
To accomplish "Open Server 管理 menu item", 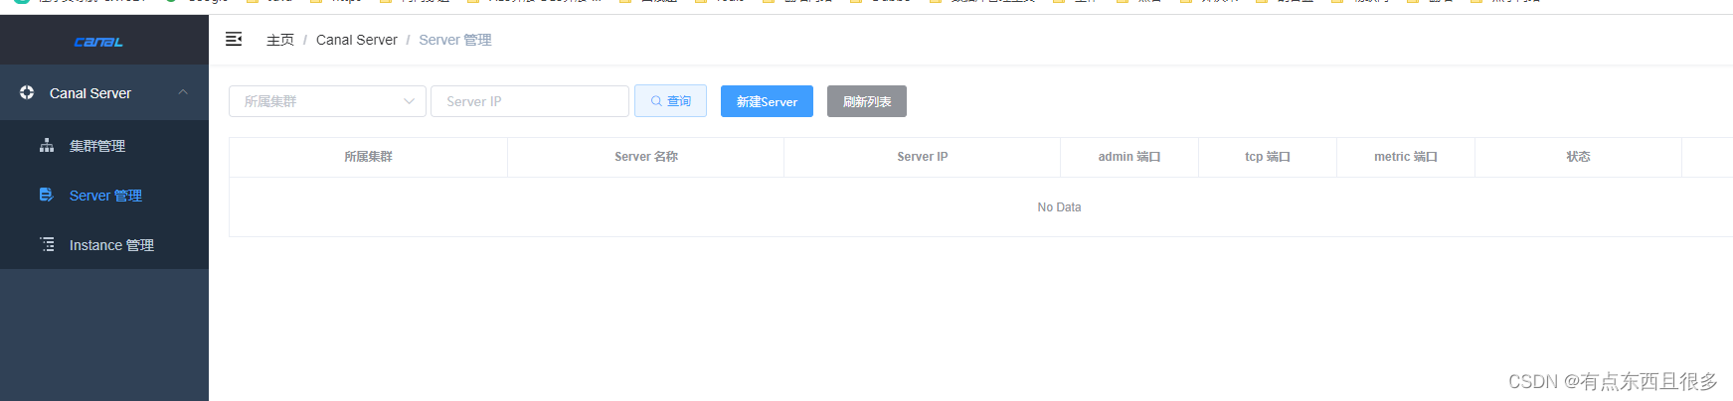I will (x=104, y=196).
